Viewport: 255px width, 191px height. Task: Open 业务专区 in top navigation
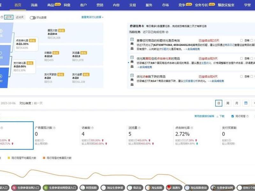click(201, 5)
